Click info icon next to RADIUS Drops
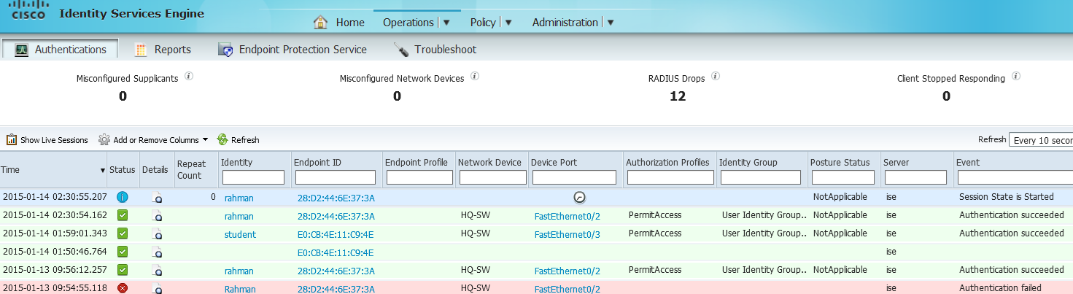This screenshot has width=1073, height=294. [x=716, y=76]
